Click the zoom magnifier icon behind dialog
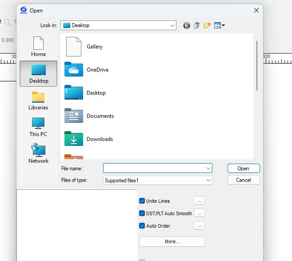 click(7, 22)
